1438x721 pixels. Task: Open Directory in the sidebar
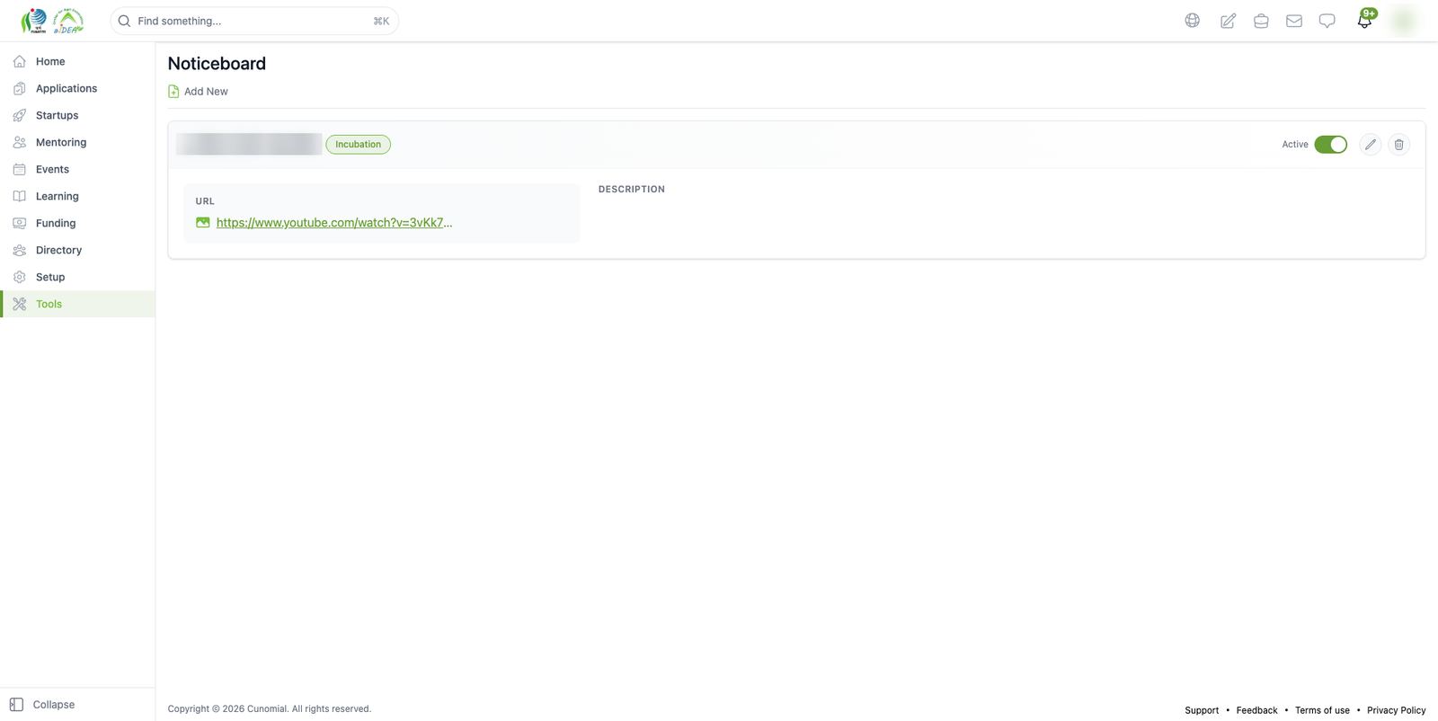[x=77, y=250]
